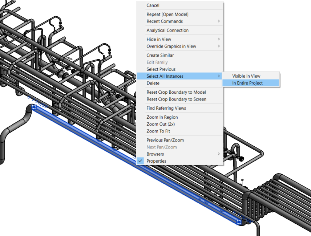This screenshot has width=311, height=236.
Task: Select Zoom To Fit
Action: (158, 131)
